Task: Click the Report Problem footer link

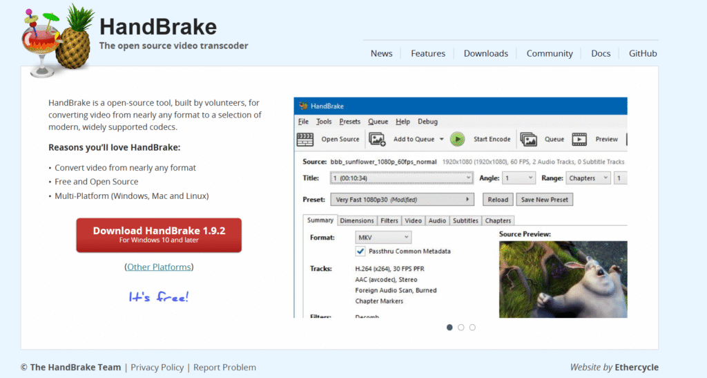Action: (x=224, y=368)
